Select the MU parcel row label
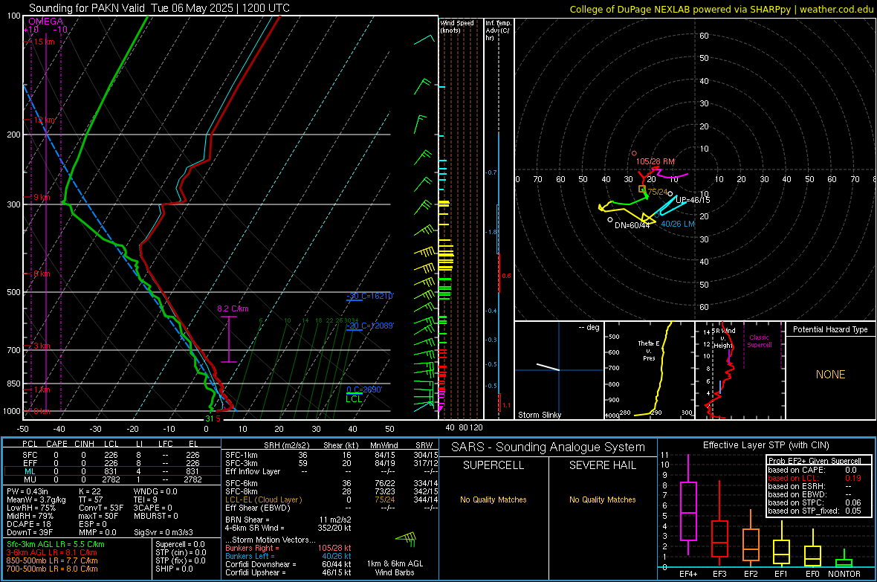Image resolution: width=877 pixels, height=582 pixels. (30, 479)
